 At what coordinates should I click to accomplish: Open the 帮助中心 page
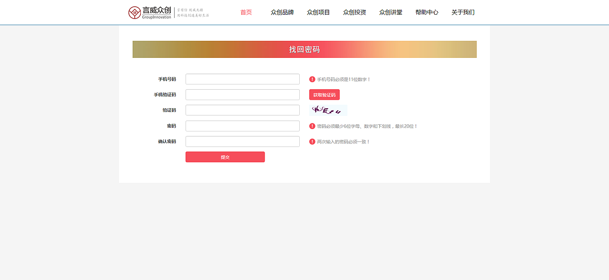pyautogui.click(x=427, y=12)
